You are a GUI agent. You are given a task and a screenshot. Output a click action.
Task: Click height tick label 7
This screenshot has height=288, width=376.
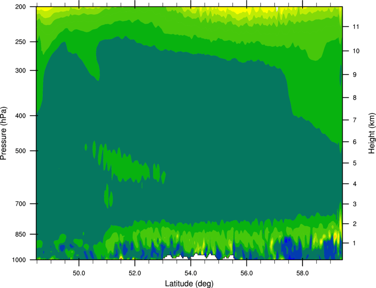coord(355,120)
